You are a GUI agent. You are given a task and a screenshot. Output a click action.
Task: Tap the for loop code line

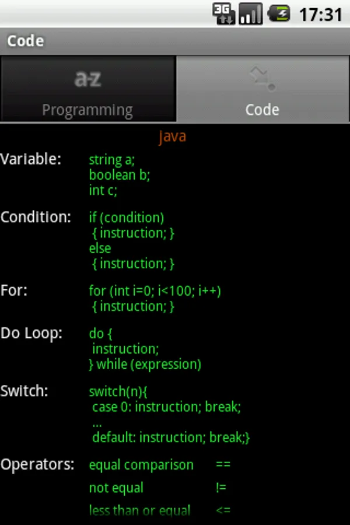tap(155, 291)
